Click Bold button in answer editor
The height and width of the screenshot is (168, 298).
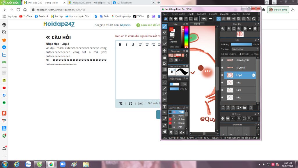click(120, 44)
